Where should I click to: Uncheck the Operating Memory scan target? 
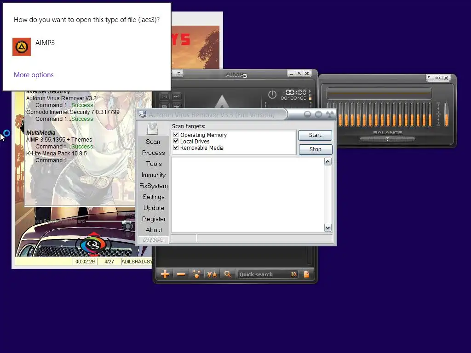[x=176, y=135]
